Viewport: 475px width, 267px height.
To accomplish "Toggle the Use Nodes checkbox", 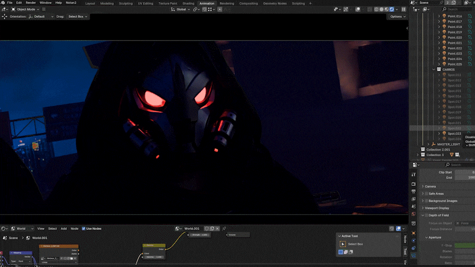I will pyautogui.click(x=84, y=228).
